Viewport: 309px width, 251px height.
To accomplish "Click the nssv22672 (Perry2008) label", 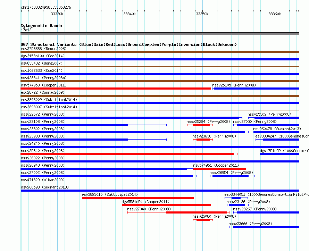I will (43, 114).
